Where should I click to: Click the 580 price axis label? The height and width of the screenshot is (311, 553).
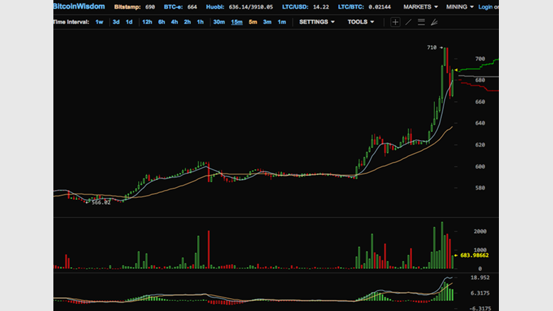[x=480, y=188]
